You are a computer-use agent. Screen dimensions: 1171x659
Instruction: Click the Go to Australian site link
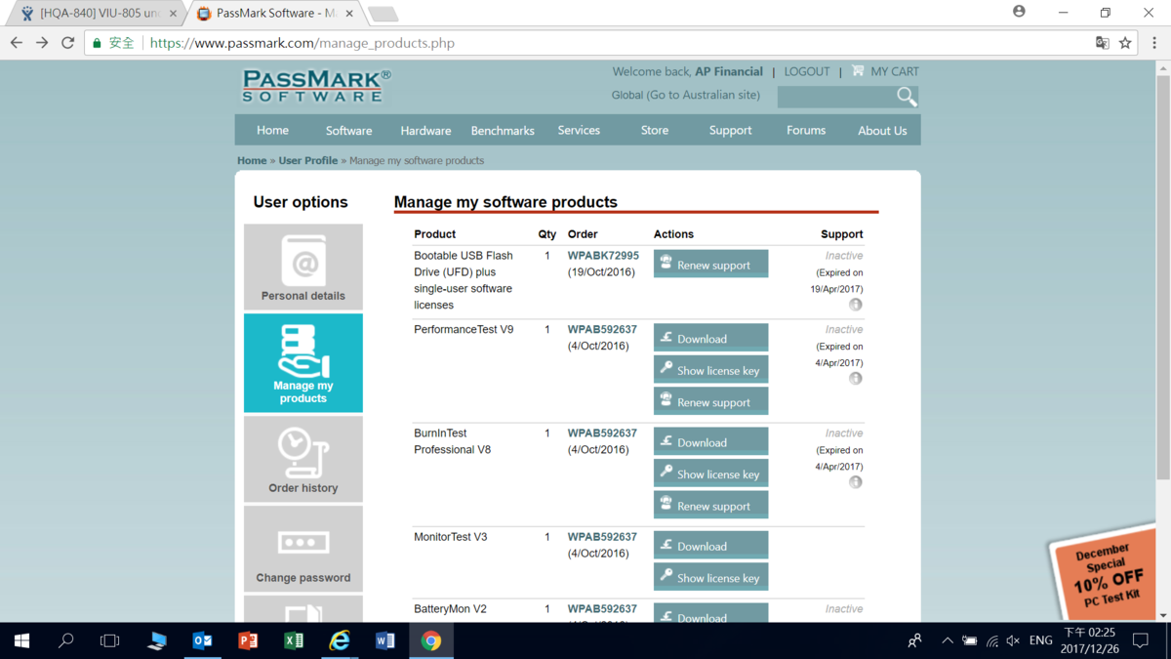click(703, 95)
